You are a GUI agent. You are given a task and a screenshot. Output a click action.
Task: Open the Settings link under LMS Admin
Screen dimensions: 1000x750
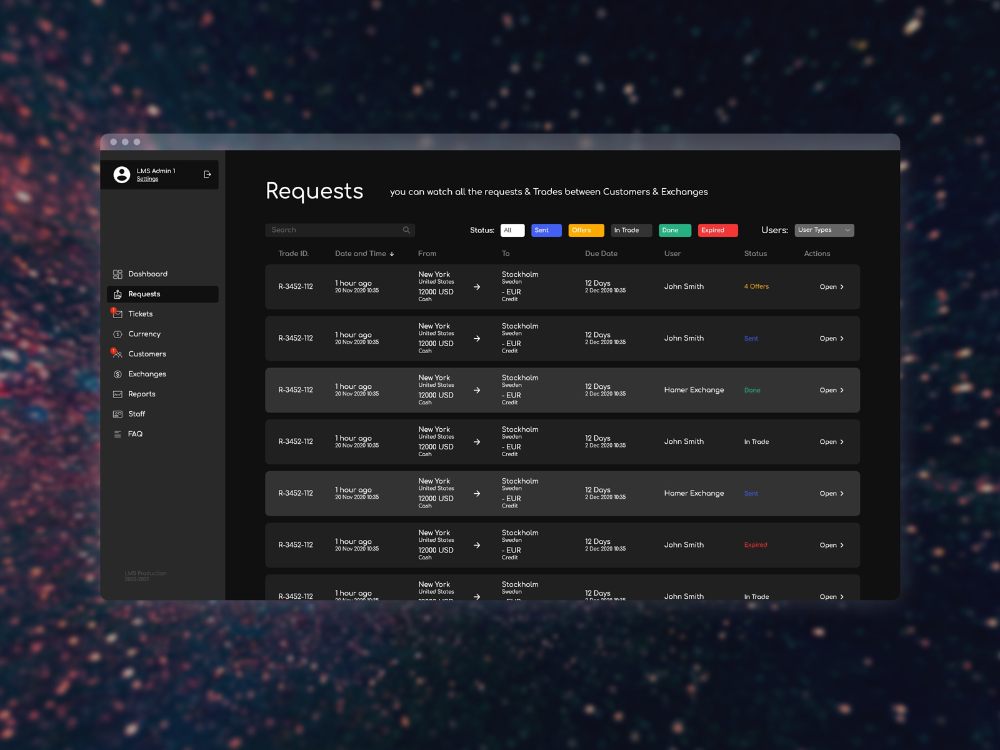(147, 179)
